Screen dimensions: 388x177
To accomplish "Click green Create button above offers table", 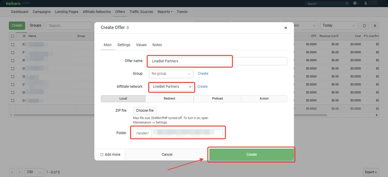I will coord(17,26).
